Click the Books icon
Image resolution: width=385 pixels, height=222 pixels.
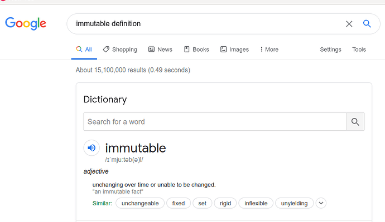coord(186,49)
